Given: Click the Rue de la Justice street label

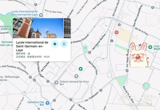Looking at the screenshot, I should (128, 95).
